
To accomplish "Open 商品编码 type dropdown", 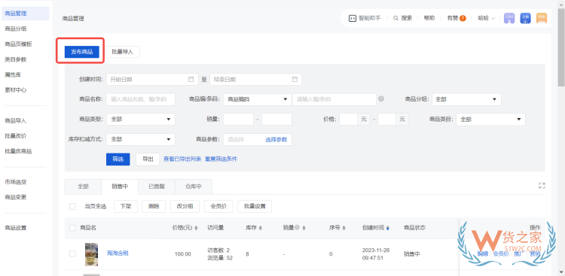I will click(258, 99).
